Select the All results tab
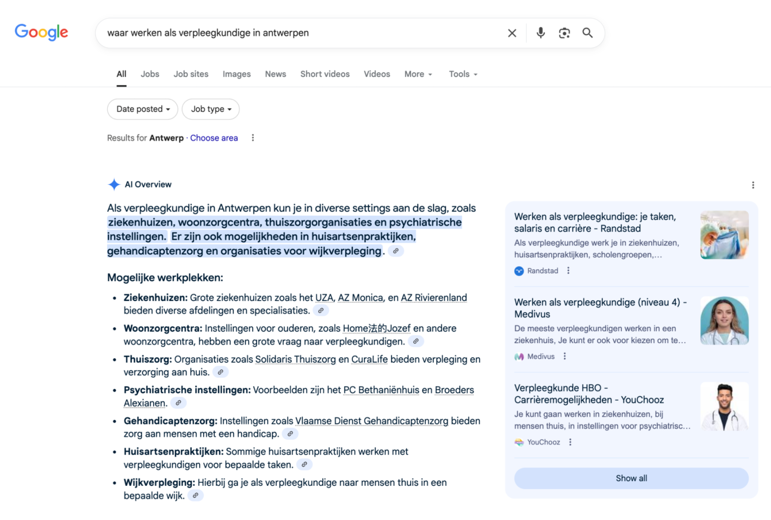Screen dimensions: 771x520 [x=121, y=74]
